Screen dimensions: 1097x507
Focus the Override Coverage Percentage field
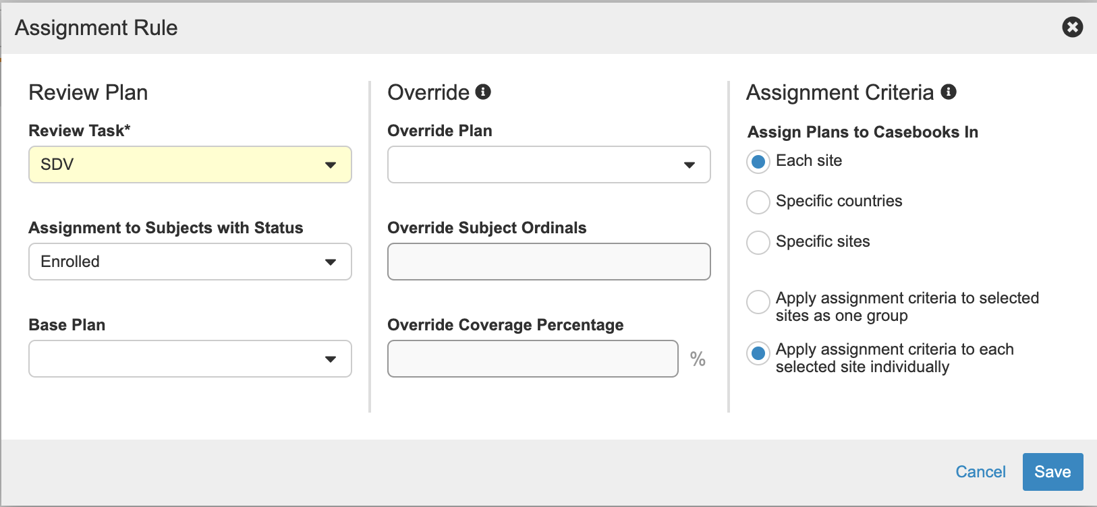[x=532, y=359]
